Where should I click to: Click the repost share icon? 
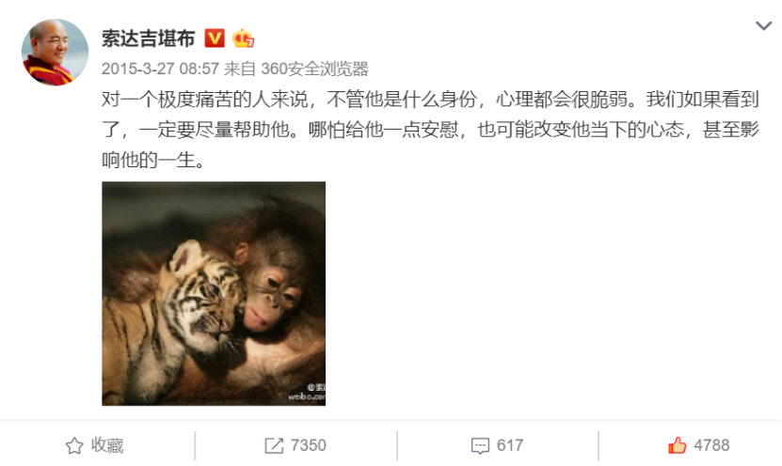pyautogui.click(x=274, y=445)
